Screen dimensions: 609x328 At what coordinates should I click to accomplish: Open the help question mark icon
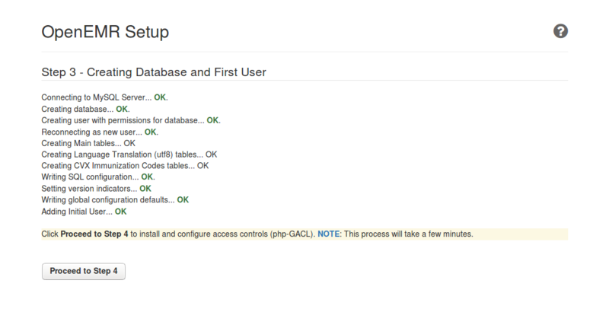560,31
